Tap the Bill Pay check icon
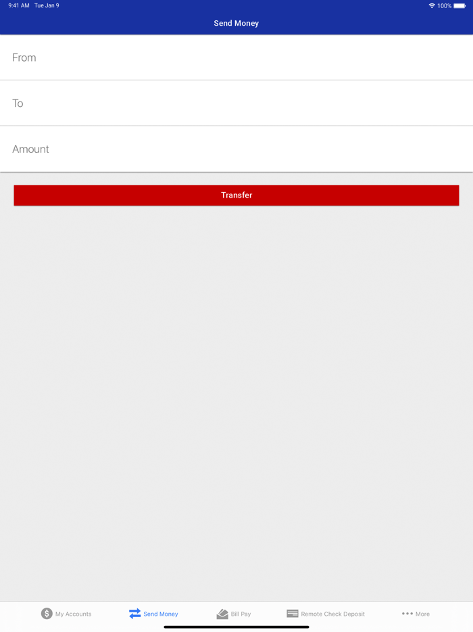The width and height of the screenshot is (473, 632). [222, 614]
